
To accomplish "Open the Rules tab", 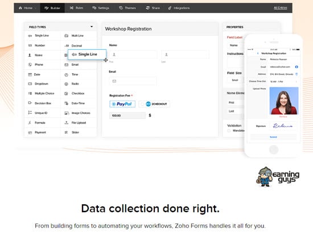I will (x=76, y=8).
